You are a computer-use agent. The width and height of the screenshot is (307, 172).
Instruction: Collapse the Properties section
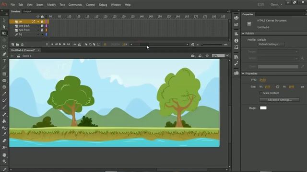[243, 74]
